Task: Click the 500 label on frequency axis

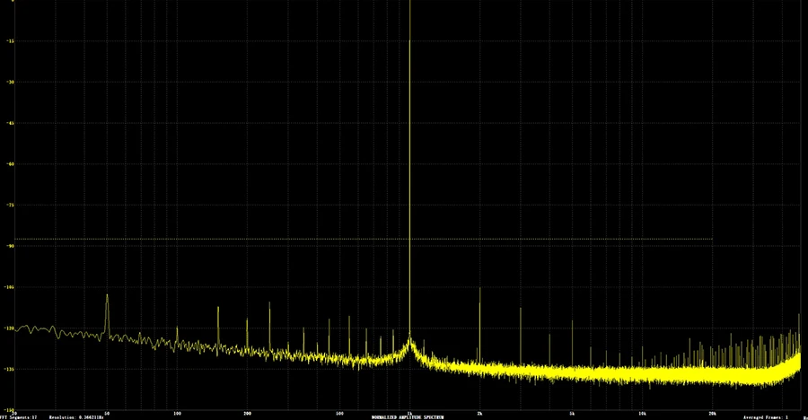Action: 339,413
